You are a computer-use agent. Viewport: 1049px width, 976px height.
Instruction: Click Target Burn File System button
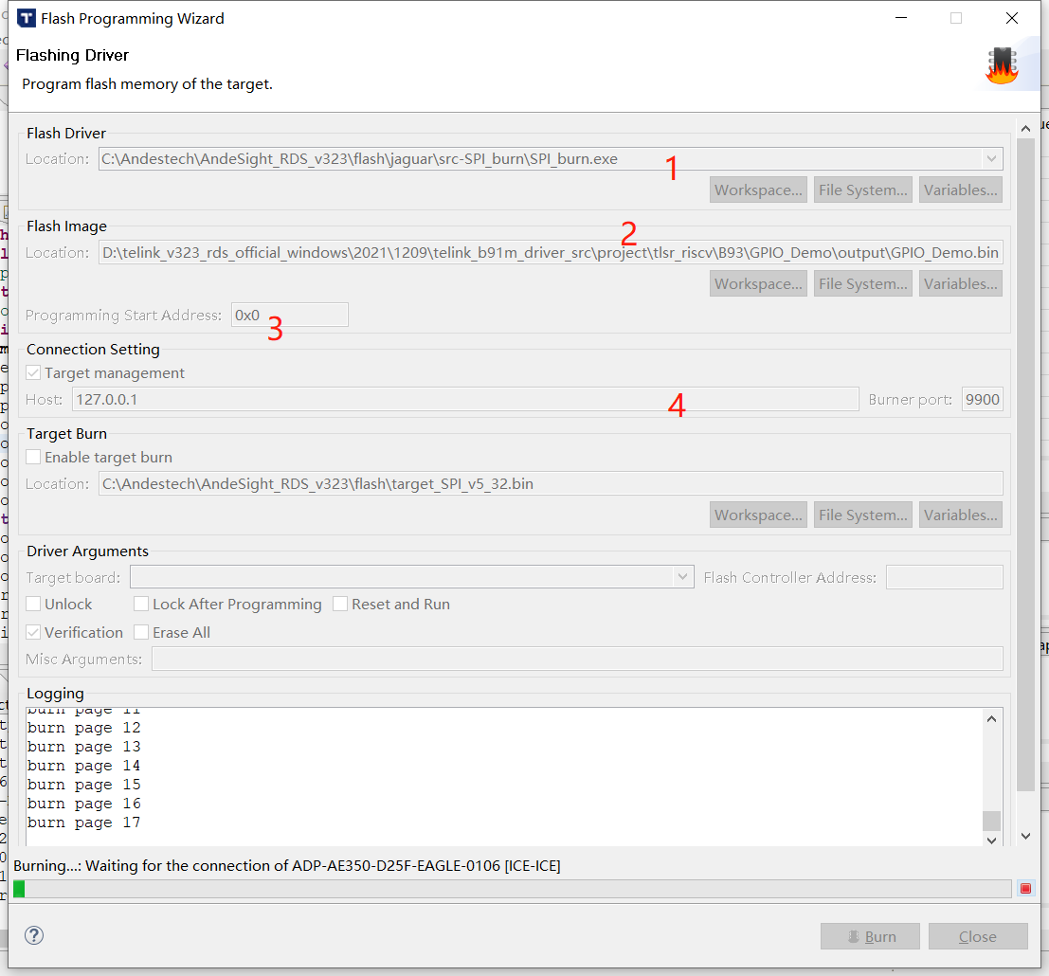[x=863, y=515]
